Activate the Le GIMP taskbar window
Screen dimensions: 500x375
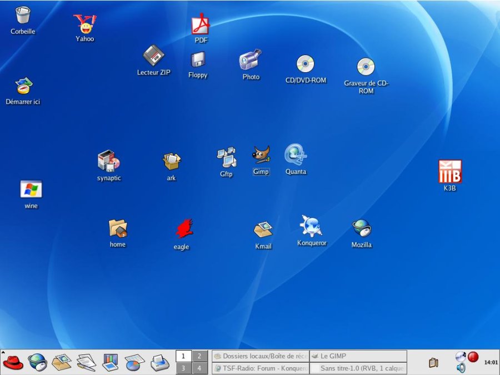coord(358,356)
